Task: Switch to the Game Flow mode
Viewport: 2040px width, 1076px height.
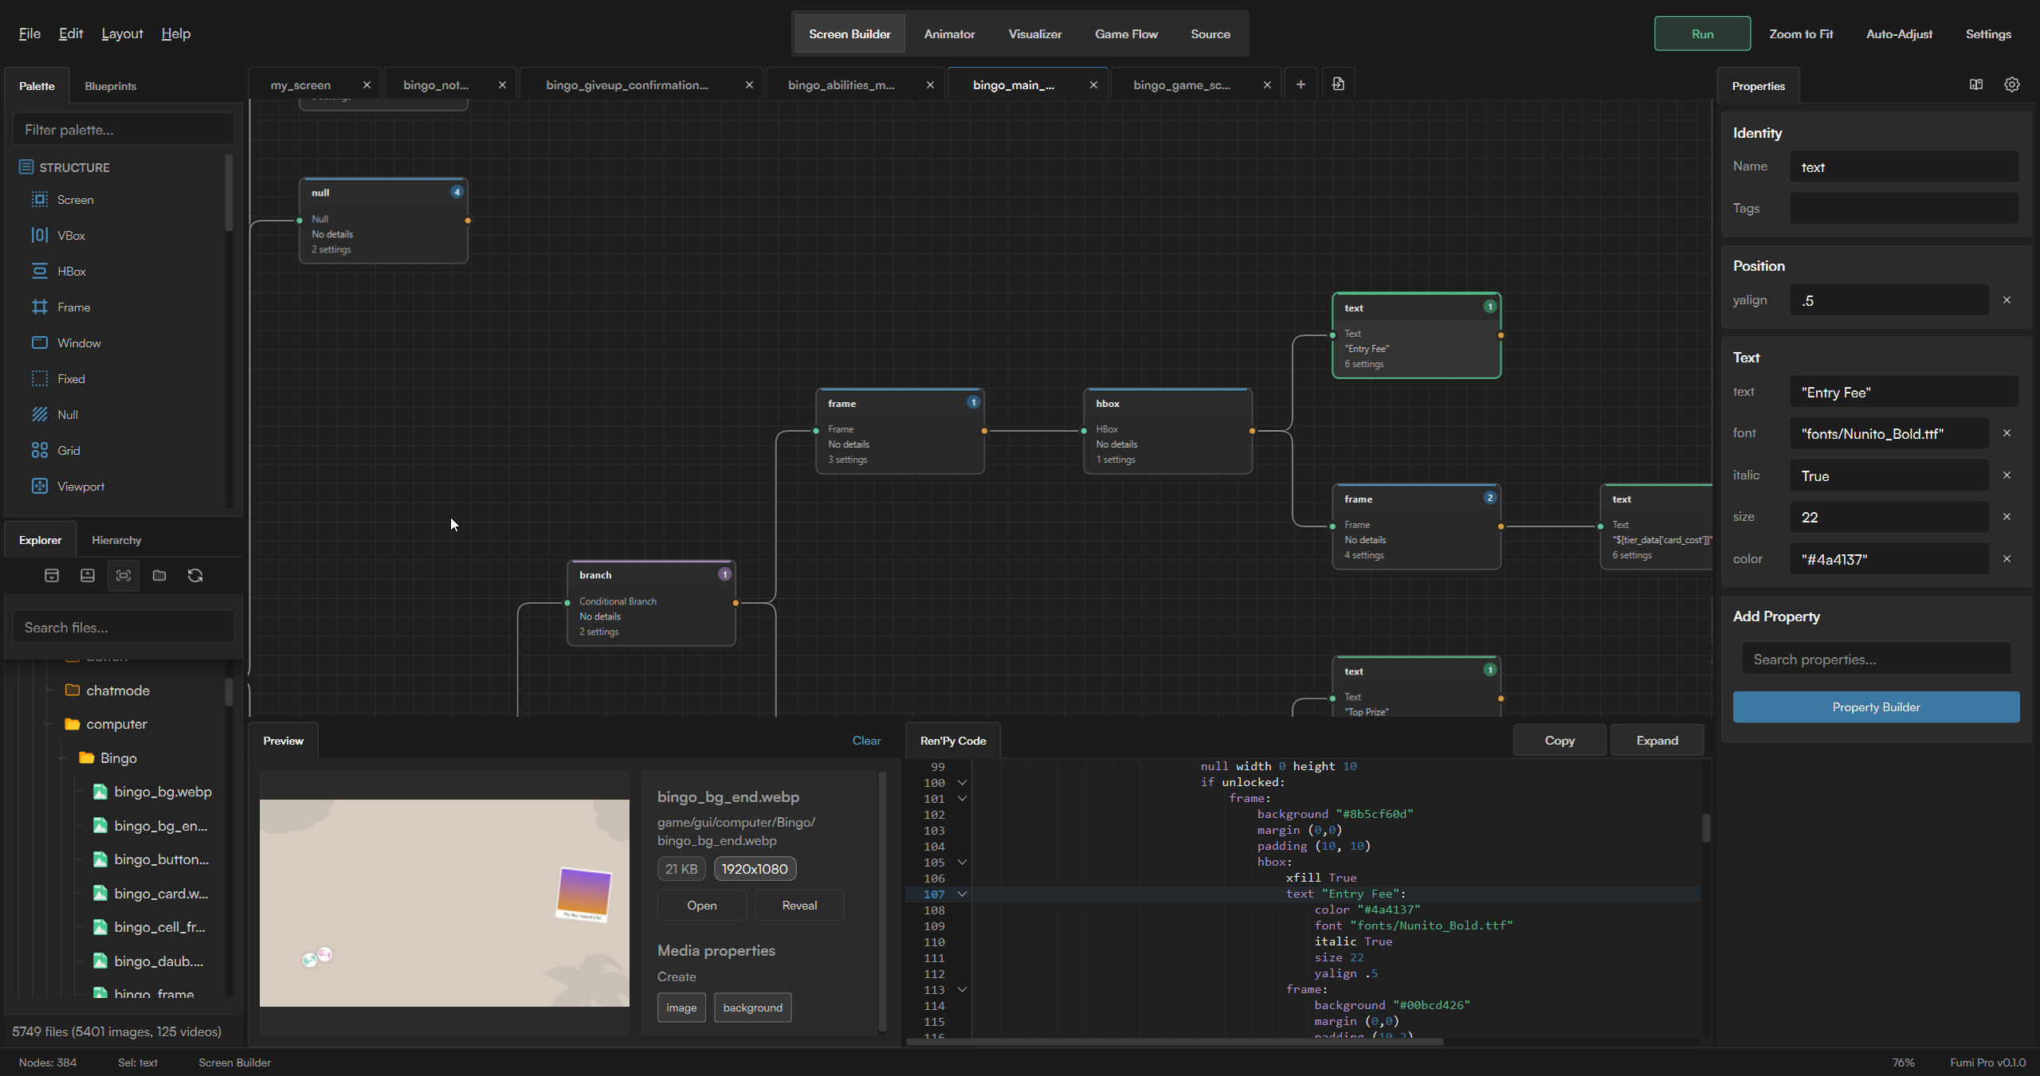Action: tap(1126, 34)
